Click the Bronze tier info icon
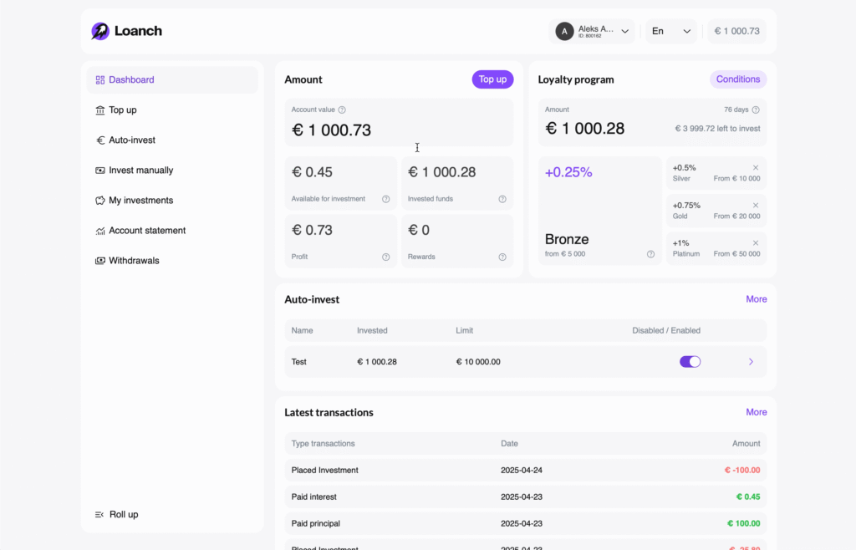 [650, 254]
